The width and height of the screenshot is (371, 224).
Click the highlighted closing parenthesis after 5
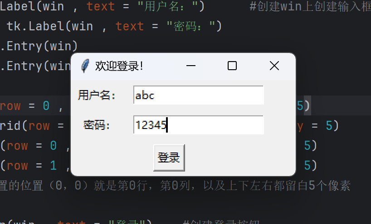[x=307, y=105]
